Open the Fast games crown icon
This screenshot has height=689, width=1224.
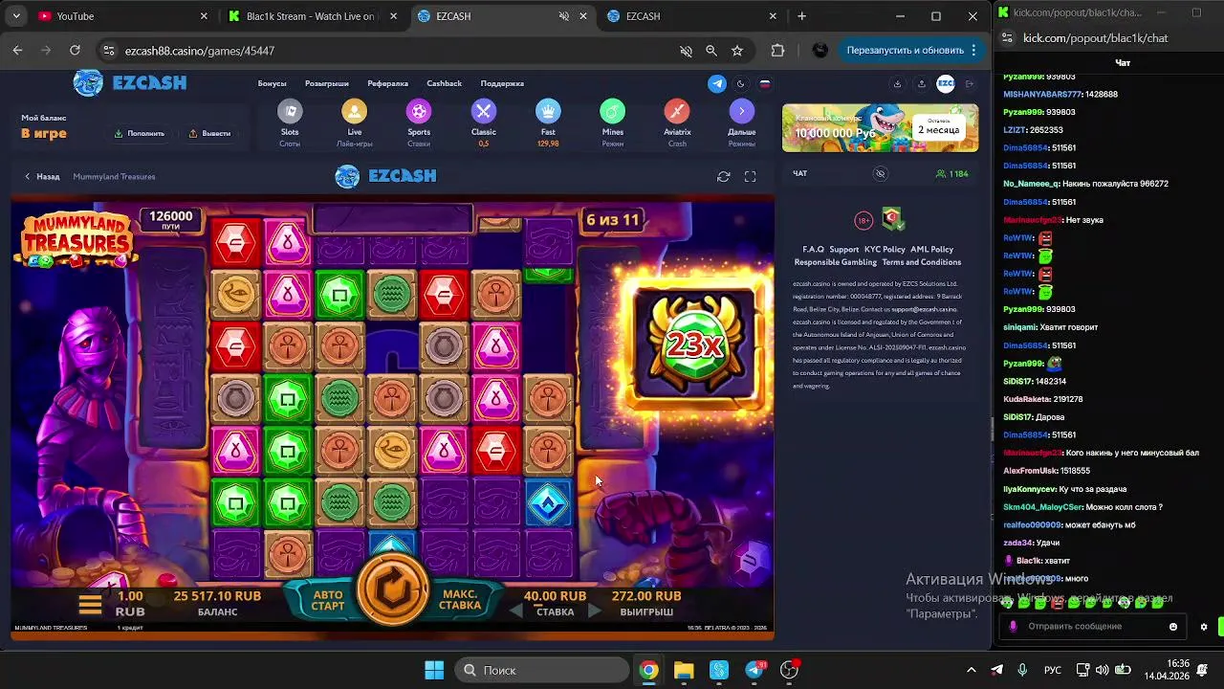pos(548,112)
